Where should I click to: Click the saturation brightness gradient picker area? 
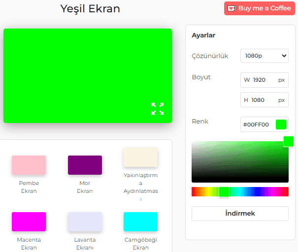pos(240,162)
